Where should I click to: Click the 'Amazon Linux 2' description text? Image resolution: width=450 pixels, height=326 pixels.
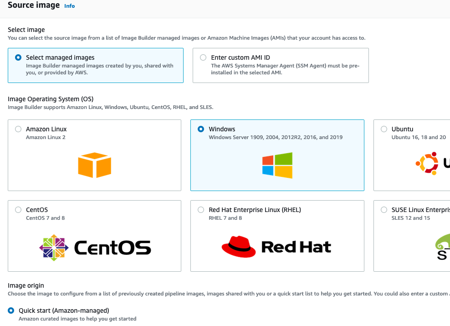[x=46, y=137]
